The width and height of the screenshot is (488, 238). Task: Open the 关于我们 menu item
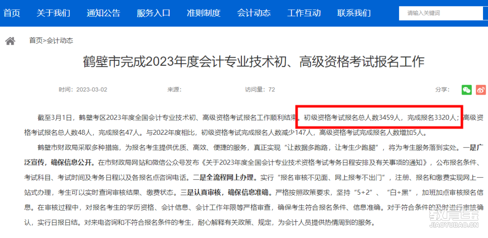pyautogui.click(x=53, y=13)
